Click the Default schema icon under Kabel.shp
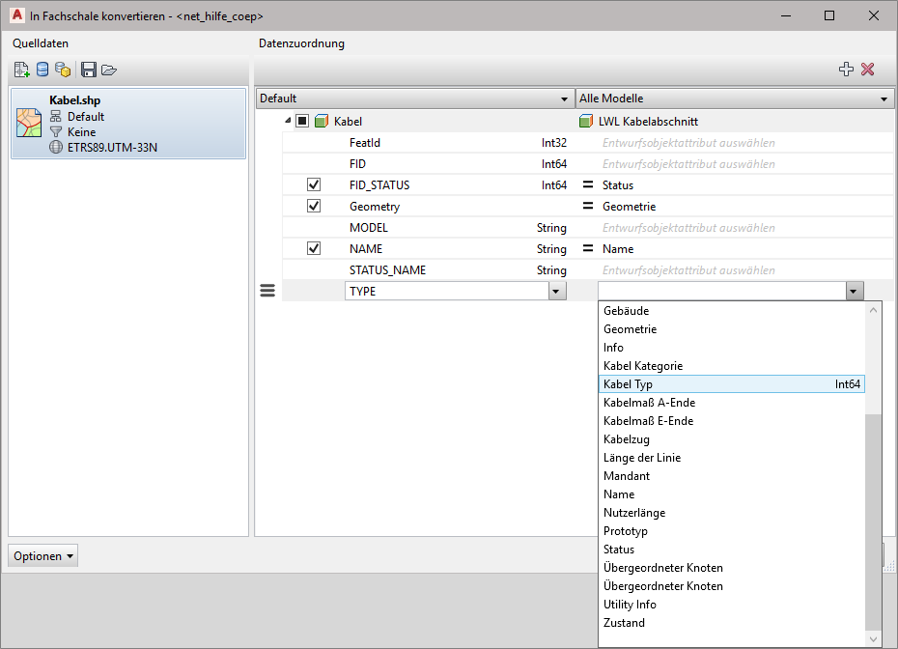 pyautogui.click(x=56, y=116)
